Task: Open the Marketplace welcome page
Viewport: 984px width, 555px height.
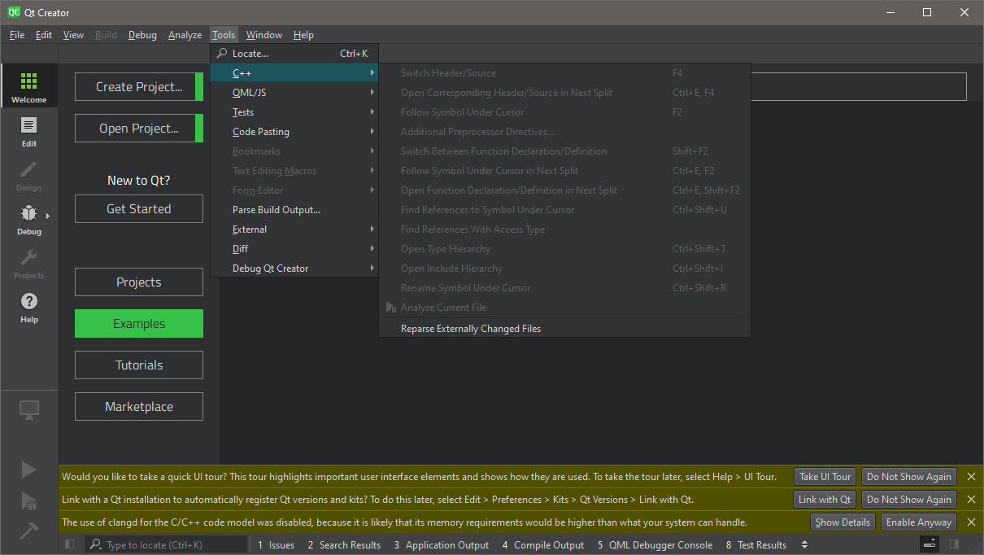Action: coord(139,407)
